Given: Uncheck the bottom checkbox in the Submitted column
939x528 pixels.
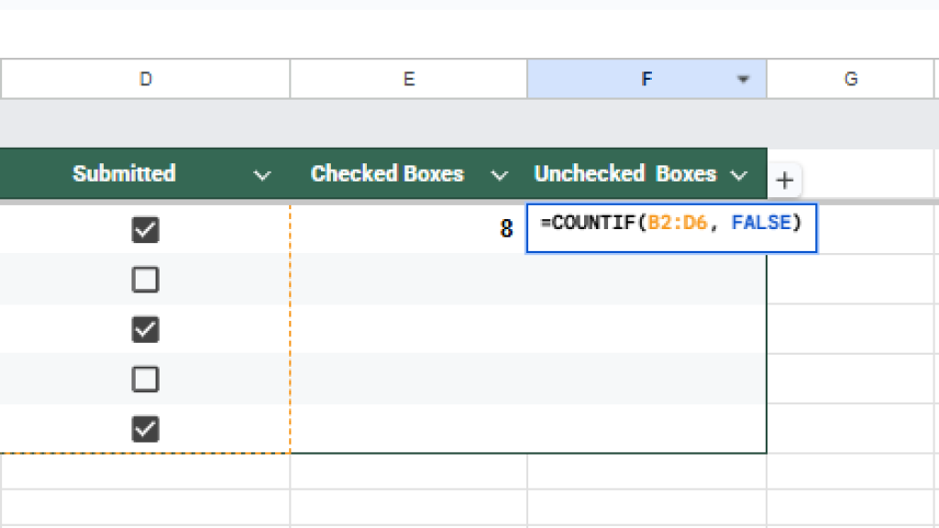Looking at the screenshot, I should pos(145,428).
